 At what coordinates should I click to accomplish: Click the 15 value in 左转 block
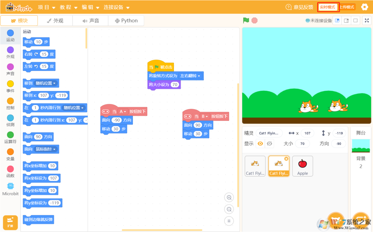coord(44,66)
